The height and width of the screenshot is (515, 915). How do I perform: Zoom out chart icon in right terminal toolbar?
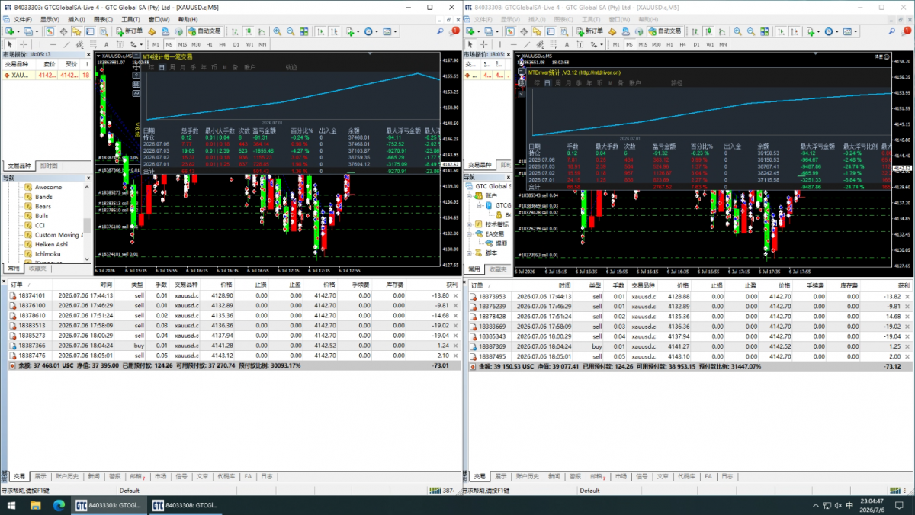click(x=751, y=31)
